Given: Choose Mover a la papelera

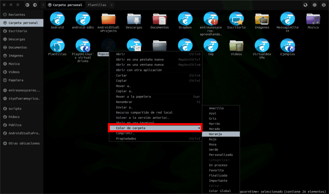Looking at the screenshot, I should [155, 97].
